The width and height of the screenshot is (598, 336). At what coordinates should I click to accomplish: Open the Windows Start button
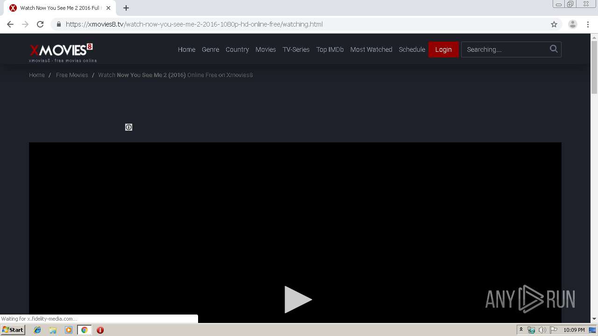(x=13, y=330)
